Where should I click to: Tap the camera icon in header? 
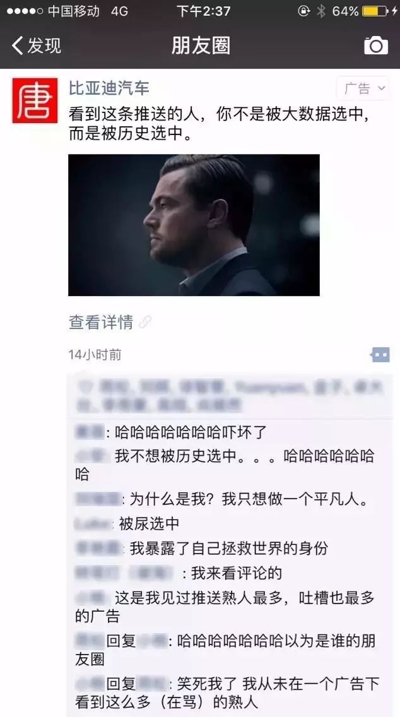pyautogui.click(x=376, y=45)
